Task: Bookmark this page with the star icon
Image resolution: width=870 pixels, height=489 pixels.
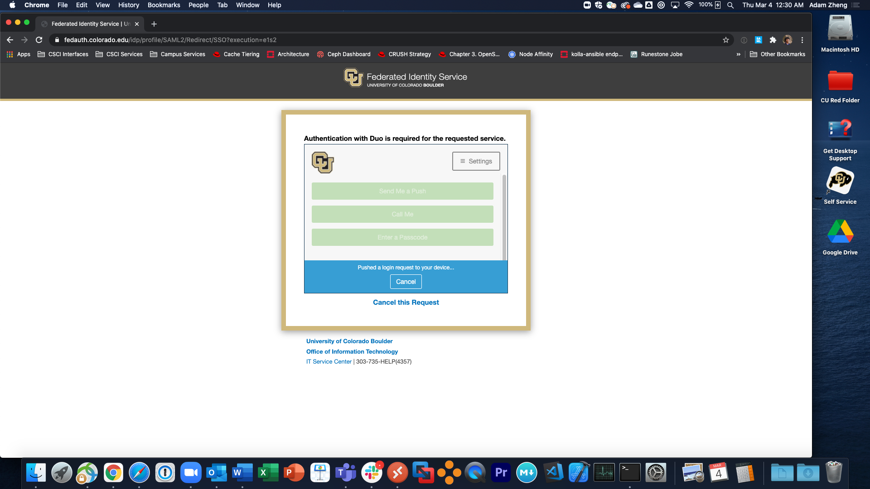Action: pyautogui.click(x=726, y=40)
